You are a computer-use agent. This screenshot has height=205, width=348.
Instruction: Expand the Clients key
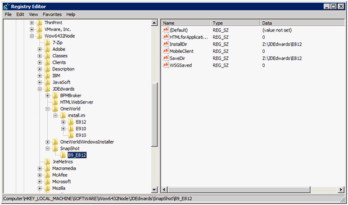tap(40, 63)
